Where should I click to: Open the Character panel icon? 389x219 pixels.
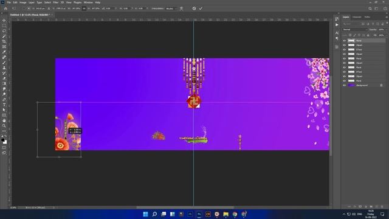click(x=337, y=33)
